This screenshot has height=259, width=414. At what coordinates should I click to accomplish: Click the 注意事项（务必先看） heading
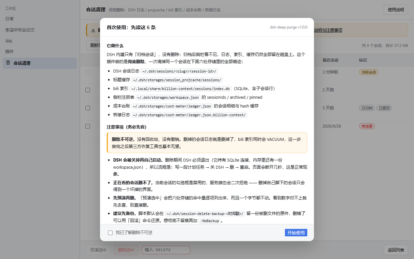tap(127, 127)
